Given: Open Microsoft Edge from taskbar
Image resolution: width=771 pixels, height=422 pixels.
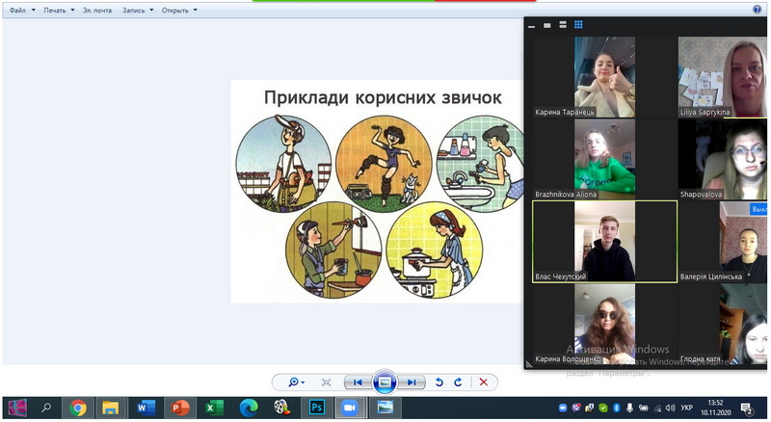Looking at the screenshot, I should pyautogui.click(x=249, y=408).
